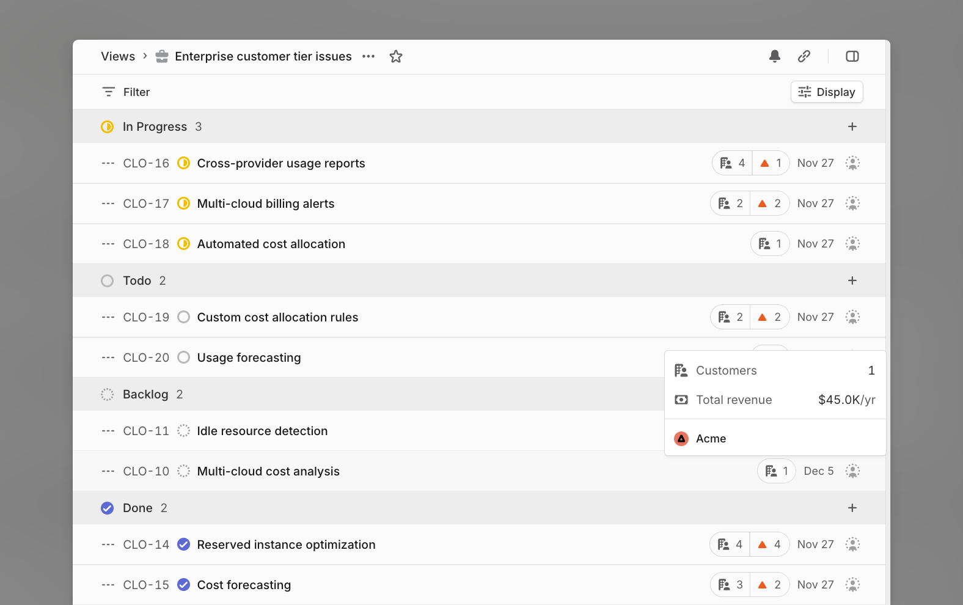
Task: Assign CLO-17 via the assignee avatar icon
Action: pos(852,204)
